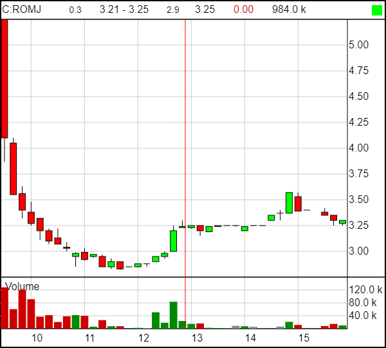386x348 pixels.
Task: Click the 11 o'clock time axis label
Action: point(90,338)
